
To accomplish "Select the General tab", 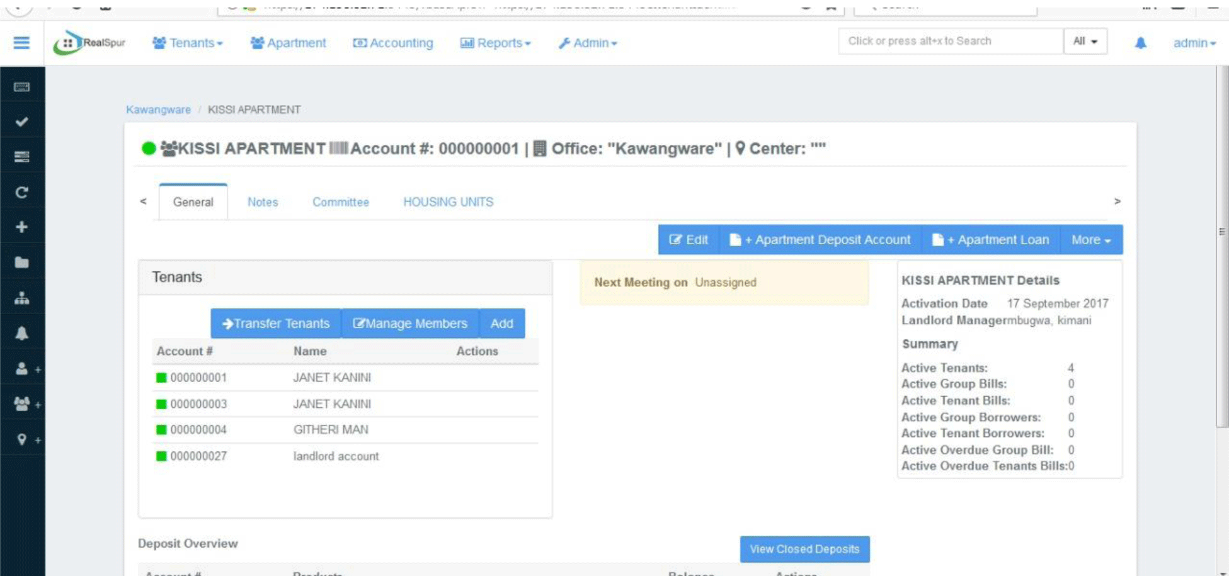I will pyautogui.click(x=193, y=202).
